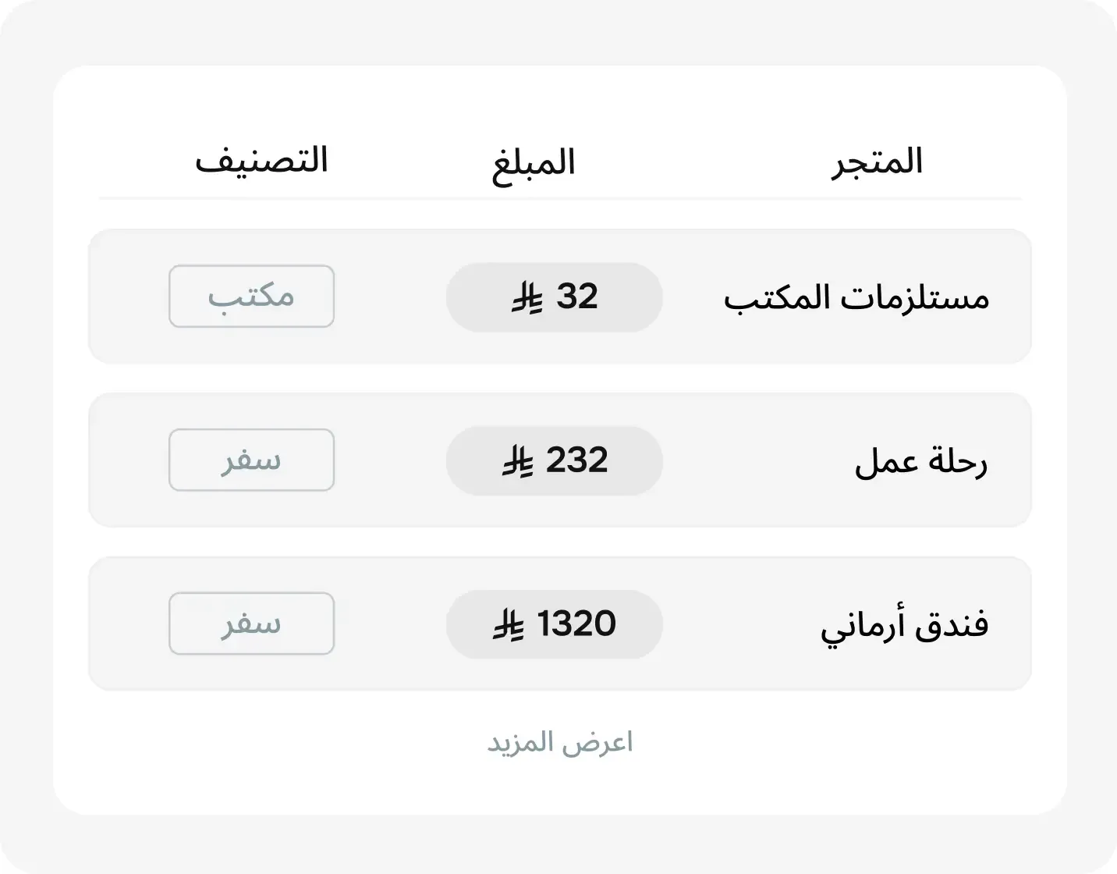Select the 'سفر' tag on فندق أرماني row
Viewport: 1117px width, 874px height.
point(251,623)
